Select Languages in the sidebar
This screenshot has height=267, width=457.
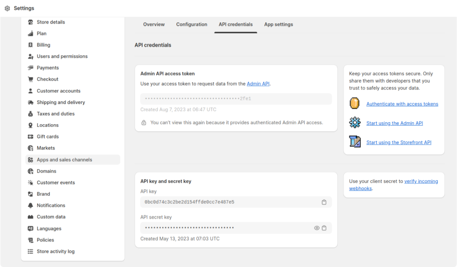tap(49, 228)
